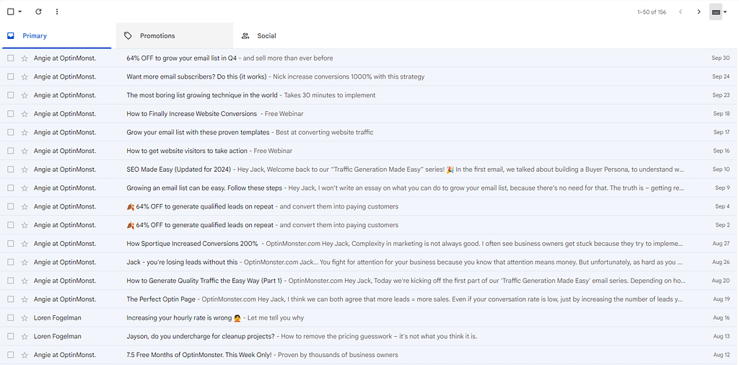Go to the next page of emails
This screenshot has width=739, height=365.
click(699, 12)
